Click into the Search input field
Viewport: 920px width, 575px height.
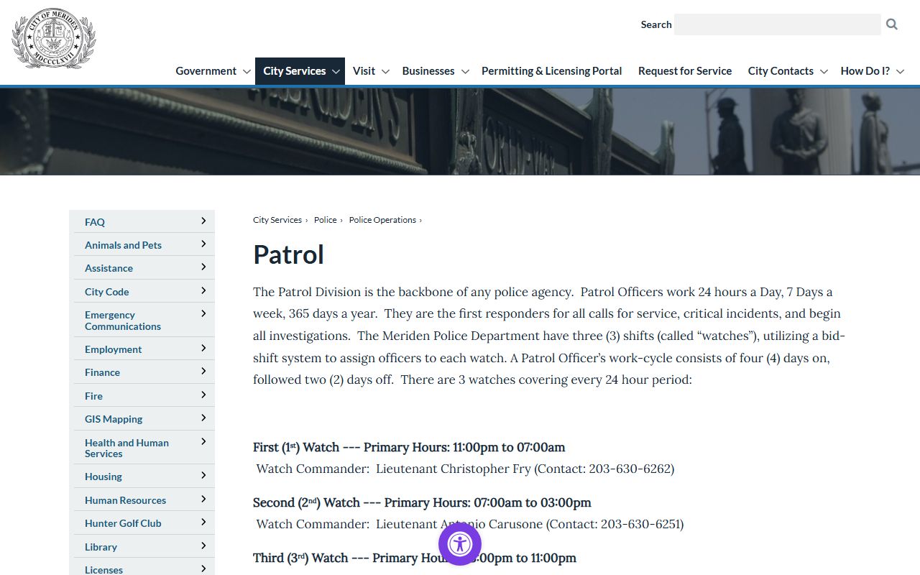pyautogui.click(x=778, y=24)
